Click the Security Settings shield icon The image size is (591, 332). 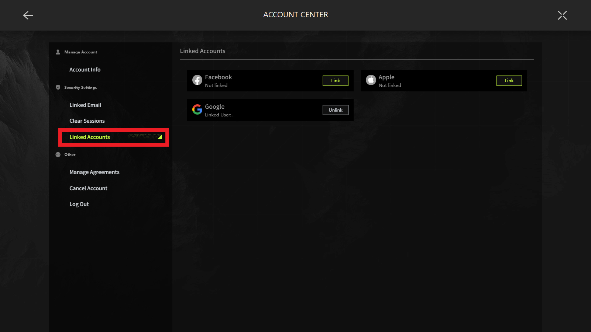pyautogui.click(x=58, y=87)
